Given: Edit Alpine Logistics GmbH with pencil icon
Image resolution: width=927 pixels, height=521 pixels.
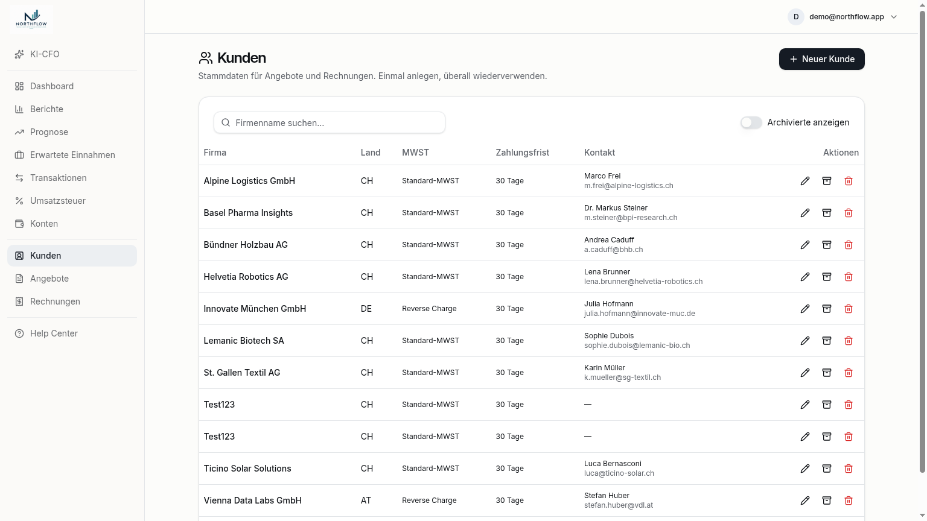Looking at the screenshot, I should click(x=805, y=181).
